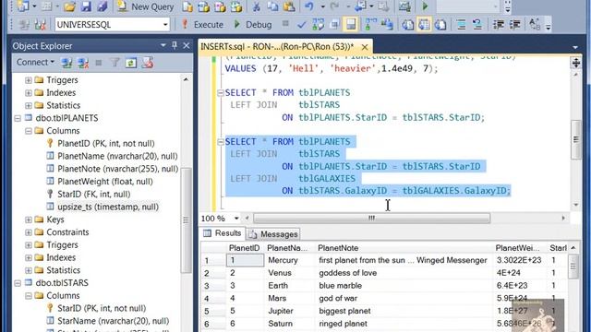Switch to the Results tab
Viewport: 591px width, 332px height.
pyautogui.click(x=223, y=233)
